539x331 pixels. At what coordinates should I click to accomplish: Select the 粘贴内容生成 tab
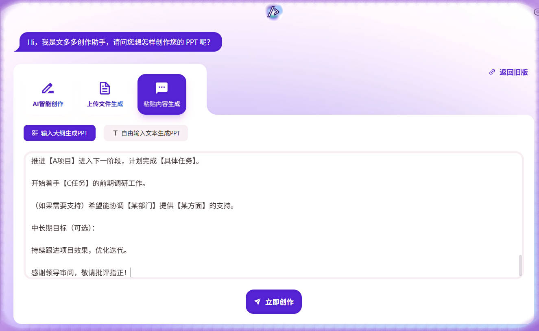(x=162, y=94)
